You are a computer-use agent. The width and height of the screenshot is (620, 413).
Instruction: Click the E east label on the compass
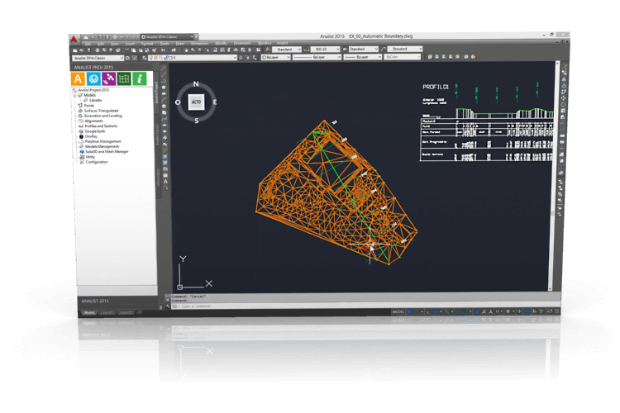pos(215,102)
